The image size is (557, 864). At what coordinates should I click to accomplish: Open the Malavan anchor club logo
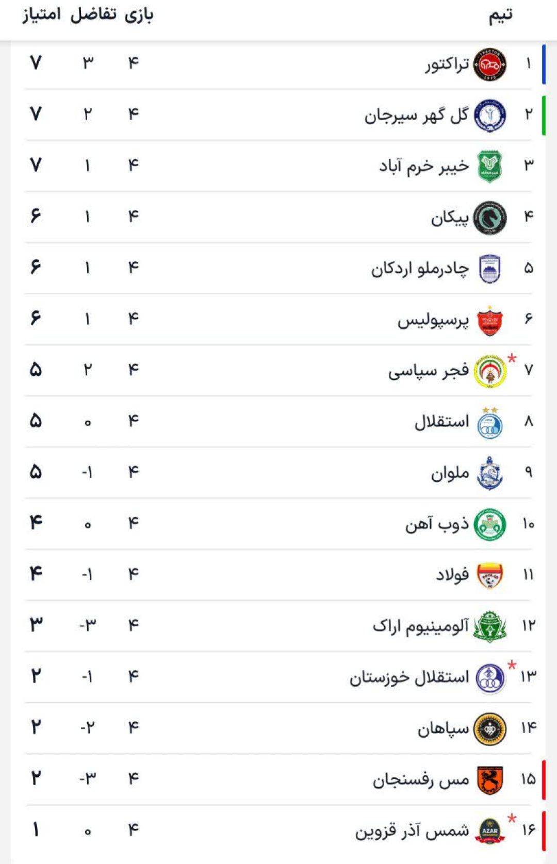click(489, 473)
